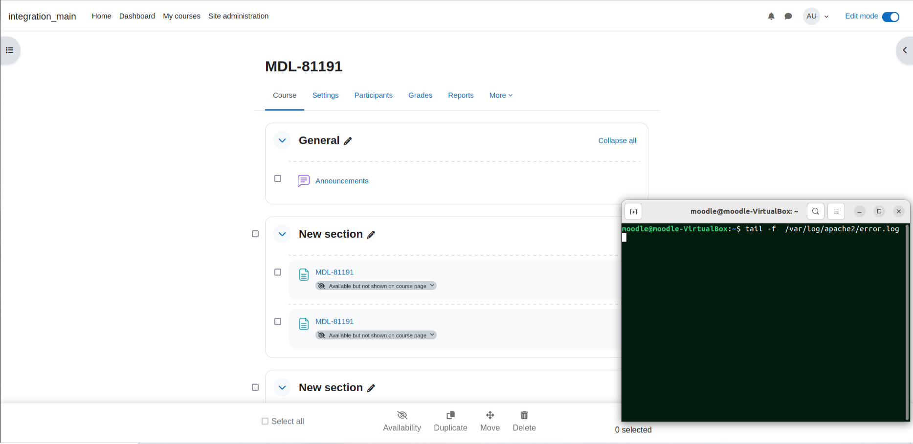
Task: Switch to the Participants tab
Action: pyautogui.click(x=373, y=95)
